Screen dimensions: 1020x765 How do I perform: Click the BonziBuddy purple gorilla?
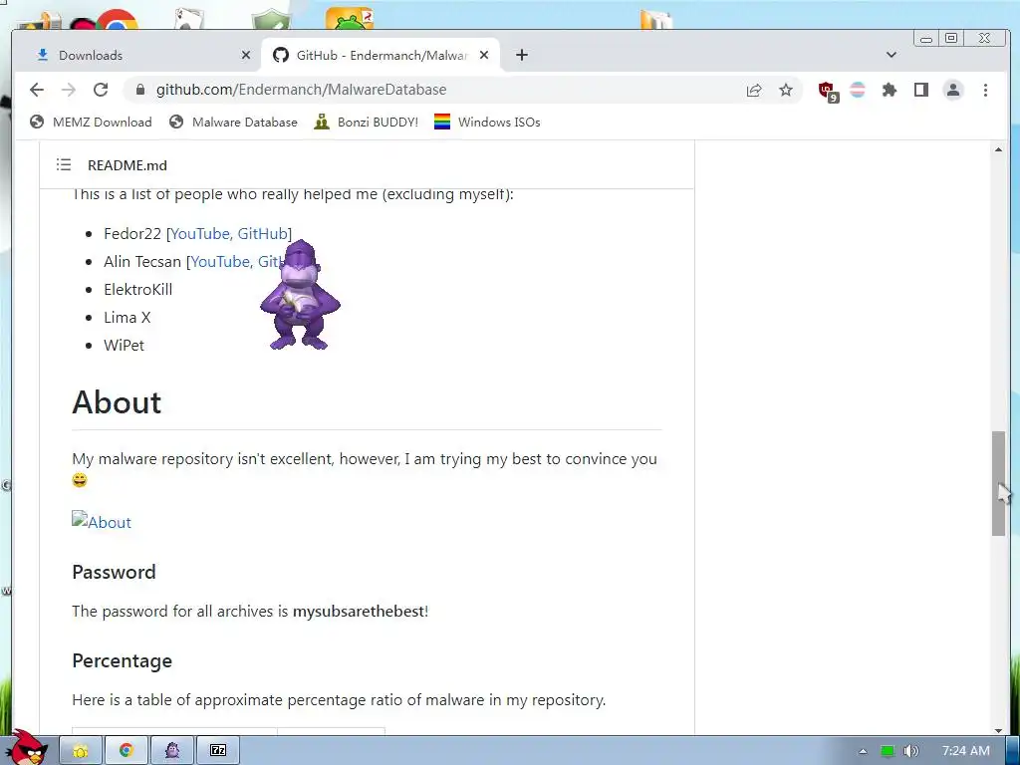coord(300,295)
